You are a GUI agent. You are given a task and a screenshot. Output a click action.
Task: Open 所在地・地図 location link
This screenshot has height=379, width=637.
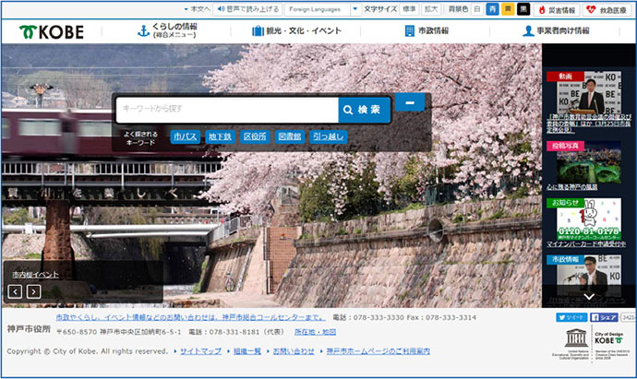point(315,332)
